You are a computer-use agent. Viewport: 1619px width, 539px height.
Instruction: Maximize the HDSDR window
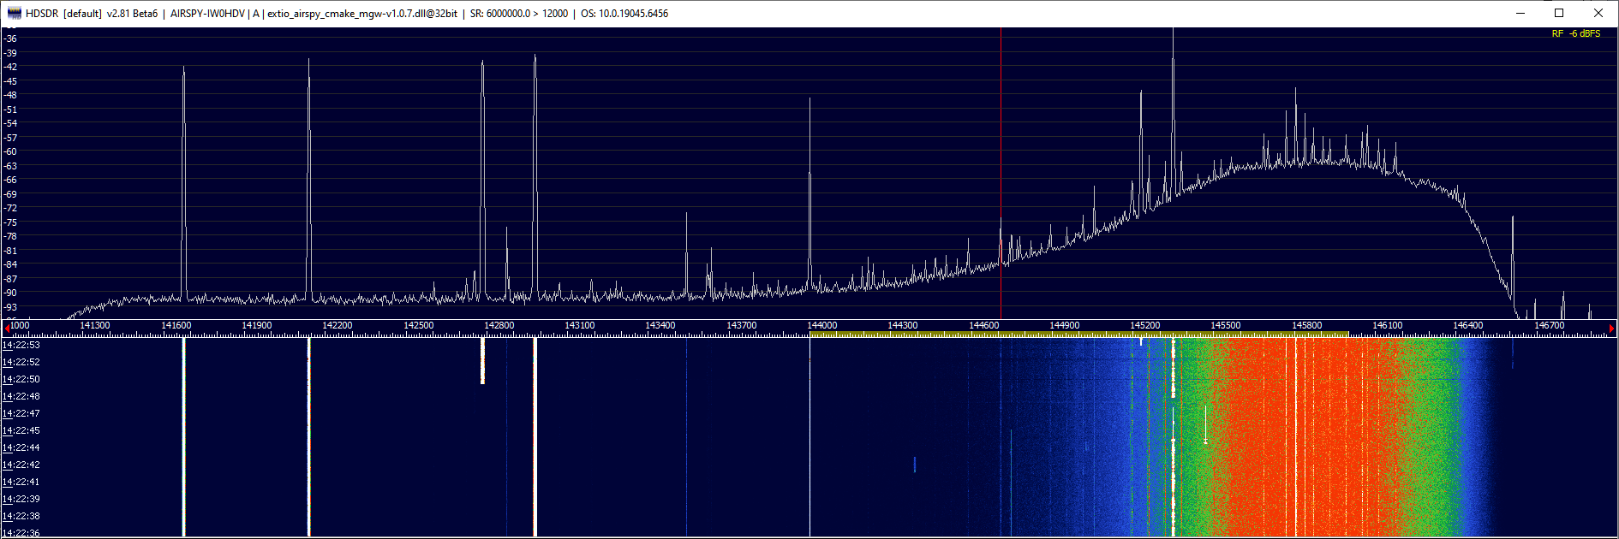pos(1559,13)
